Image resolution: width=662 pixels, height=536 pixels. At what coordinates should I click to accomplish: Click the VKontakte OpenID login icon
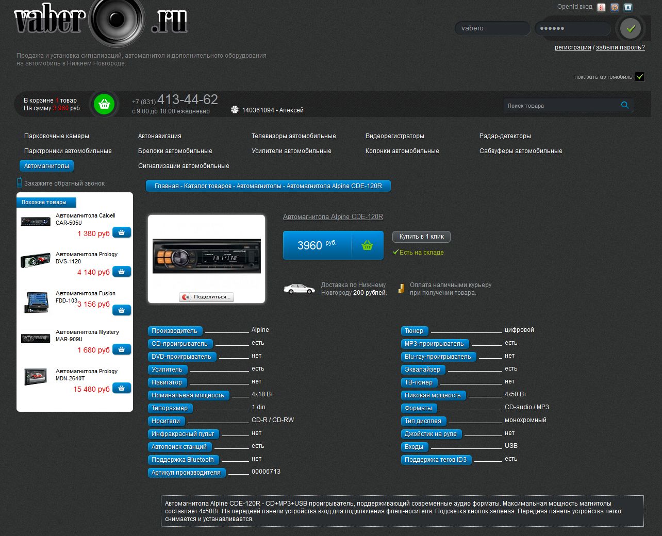(628, 7)
